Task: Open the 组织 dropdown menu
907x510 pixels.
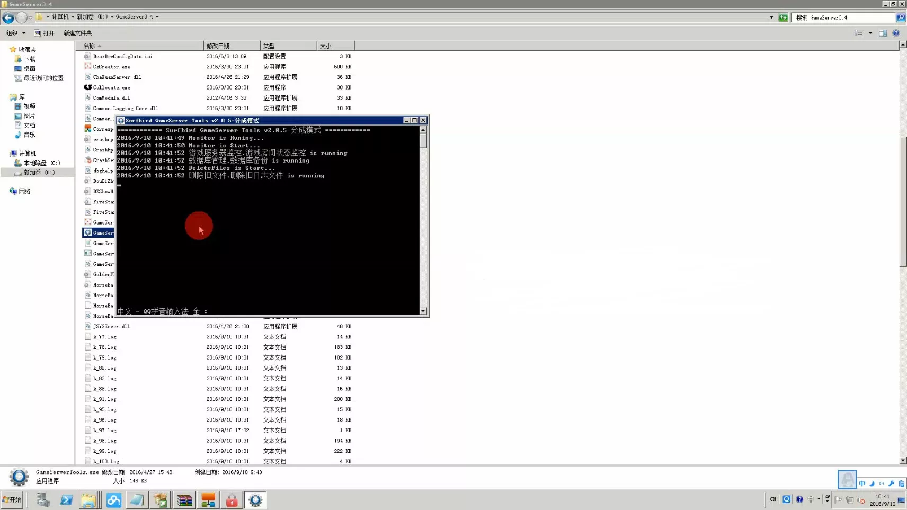Action: 16,33
